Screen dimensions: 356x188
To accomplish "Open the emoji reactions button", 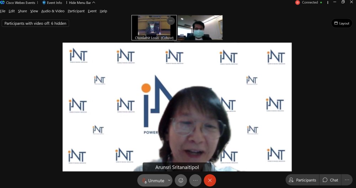I will pos(181,181).
